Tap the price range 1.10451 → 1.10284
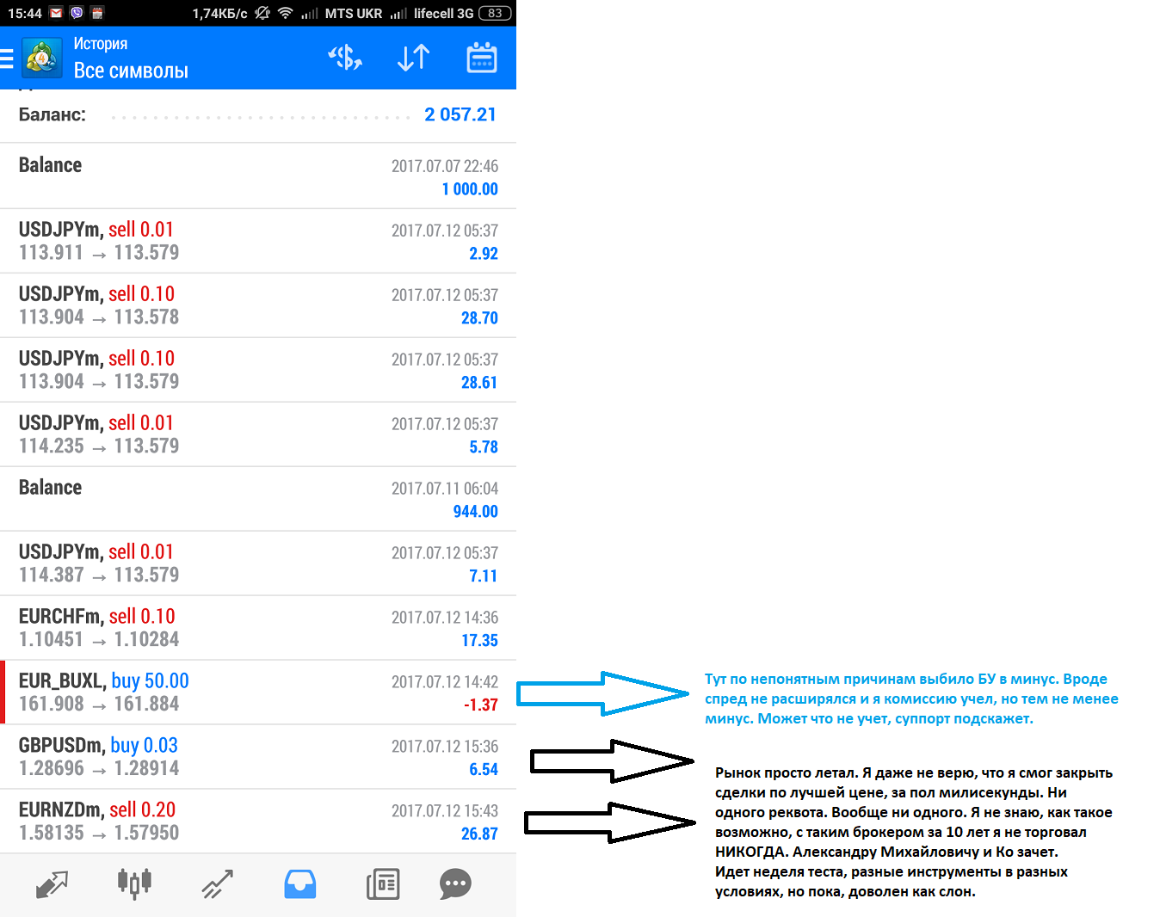1160x917 pixels. [x=99, y=639]
